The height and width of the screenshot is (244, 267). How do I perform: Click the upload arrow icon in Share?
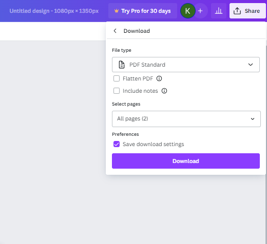click(x=237, y=11)
